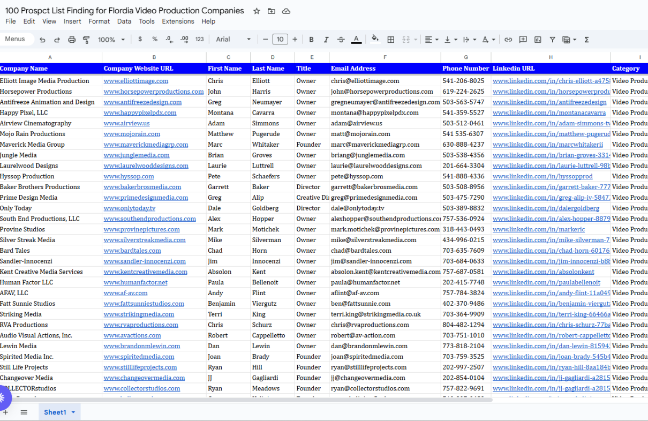648x421 pixels.
Task: Click the Menus search box
Action: [x=16, y=39]
